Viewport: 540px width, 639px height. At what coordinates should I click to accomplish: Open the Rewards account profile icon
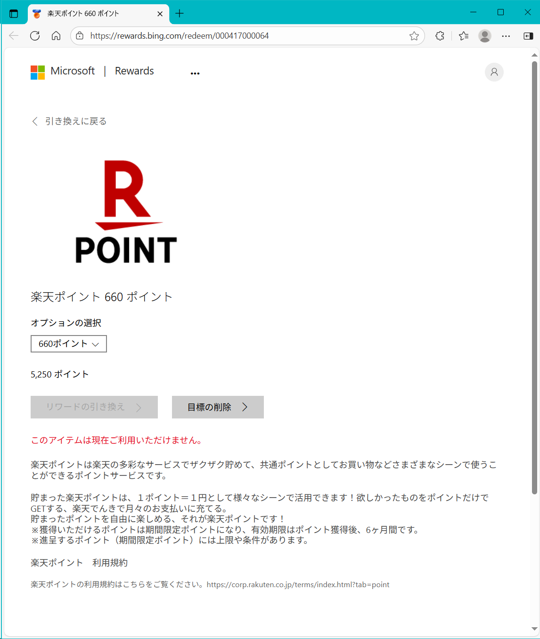click(494, 72)
